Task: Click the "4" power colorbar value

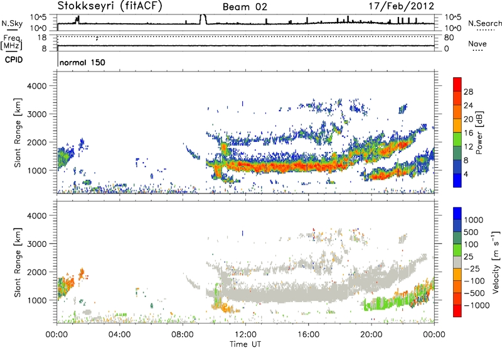Action: [466, 175]
